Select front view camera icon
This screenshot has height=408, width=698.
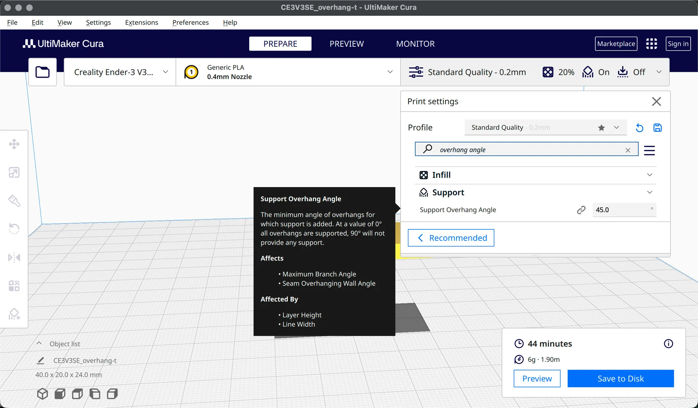tap(60, 394)
